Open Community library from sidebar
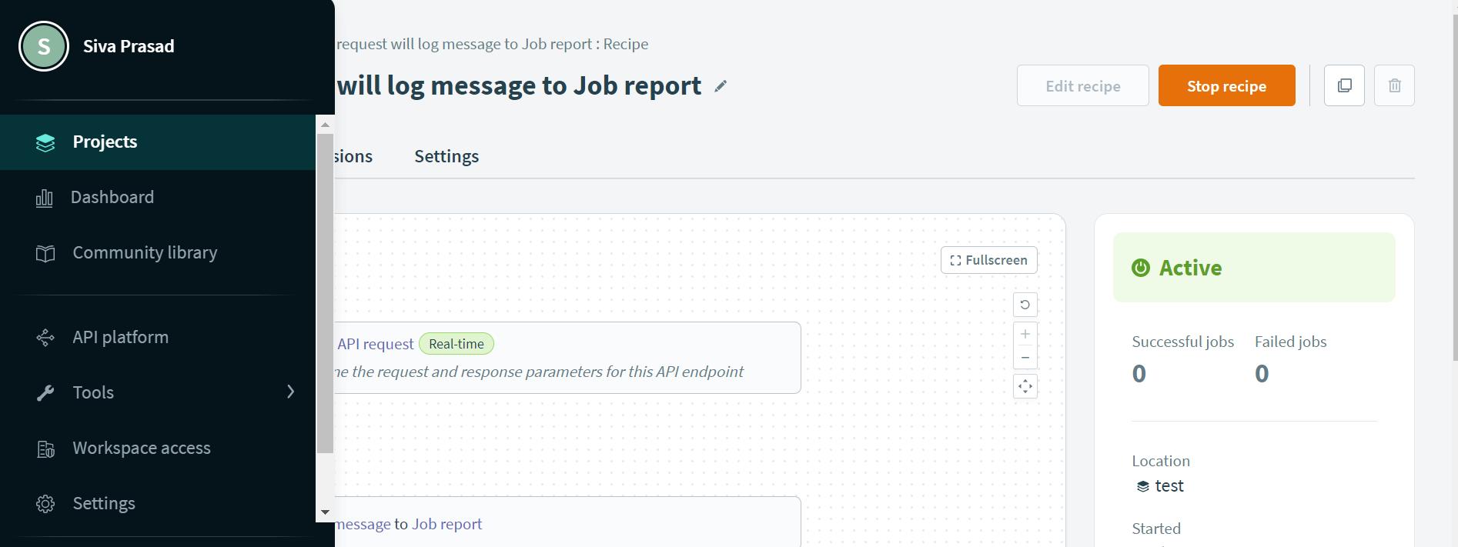Viewport: 1458px width, 547px height. 145,253
